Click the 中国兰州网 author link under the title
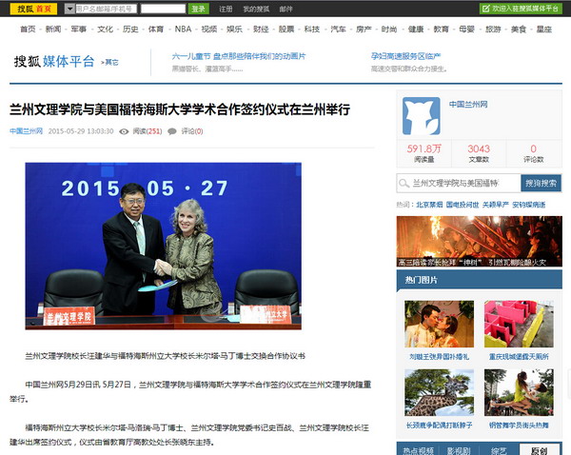571x455 pixels. [26, 131]
